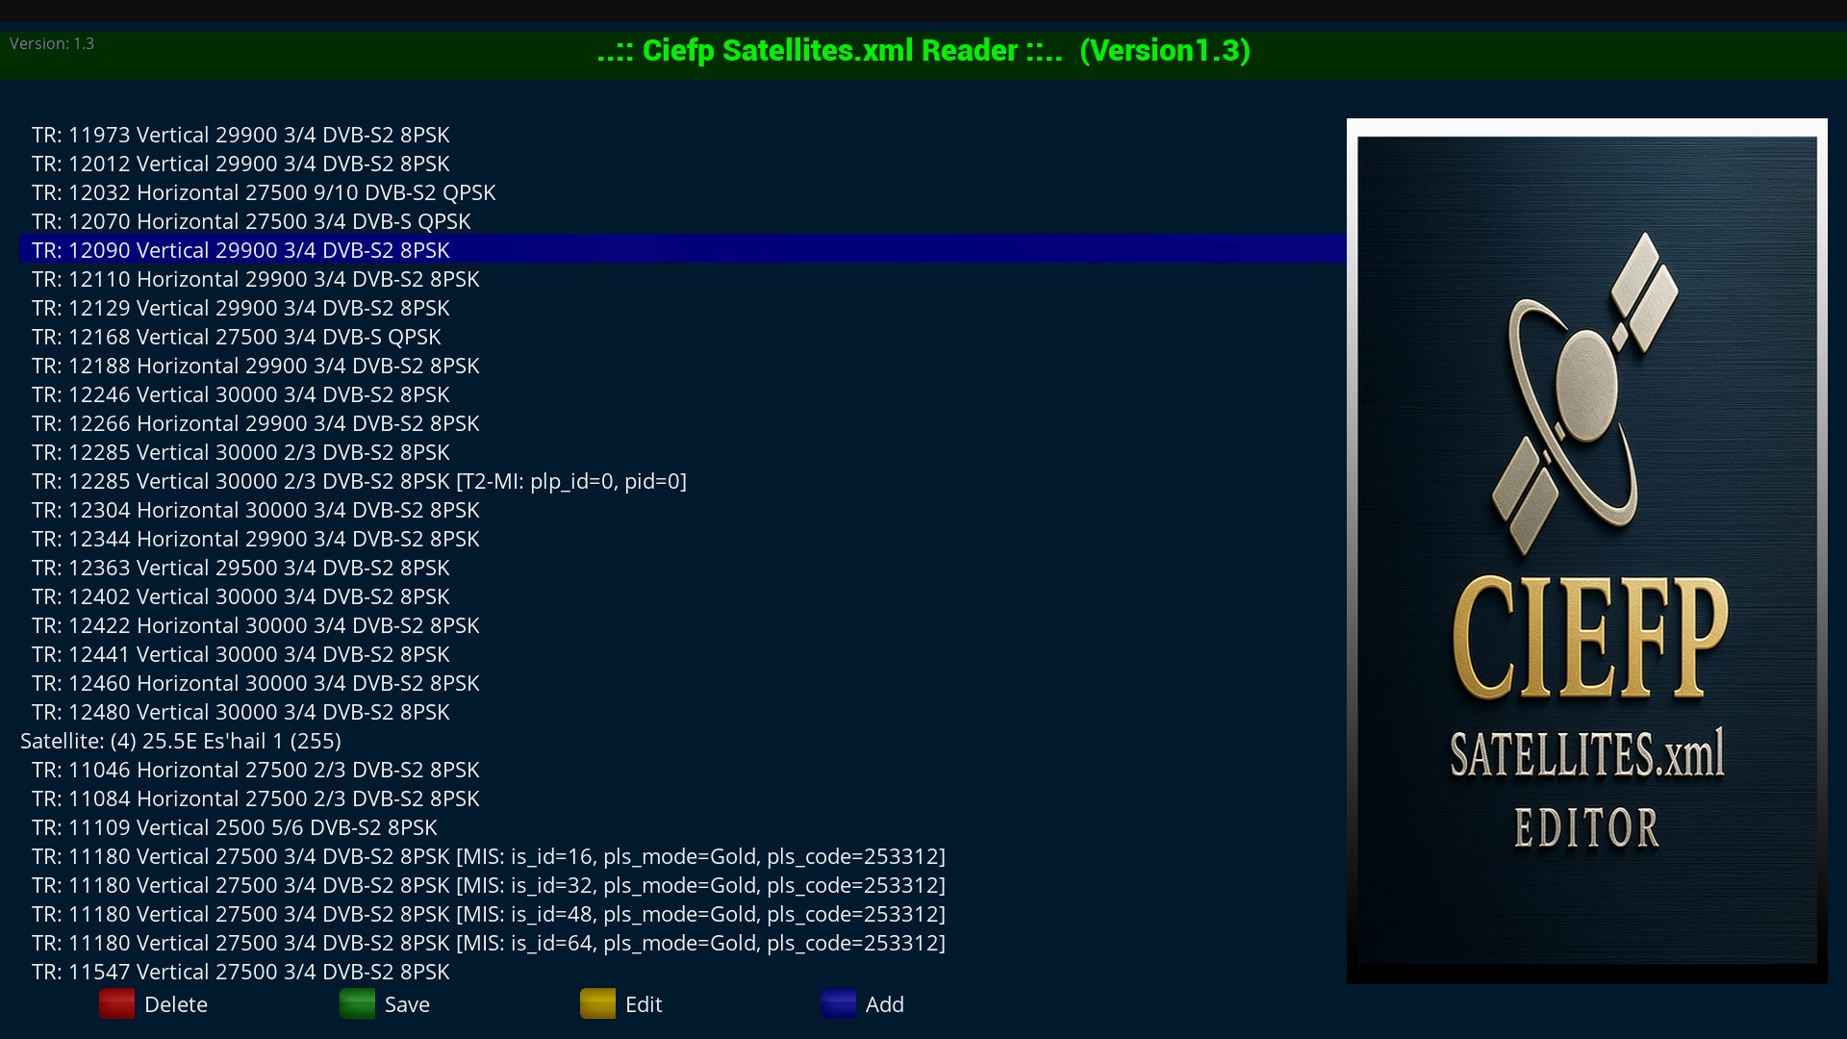Click the green Save color button
The image size is (1847, 1039).
click(357, 1003)
